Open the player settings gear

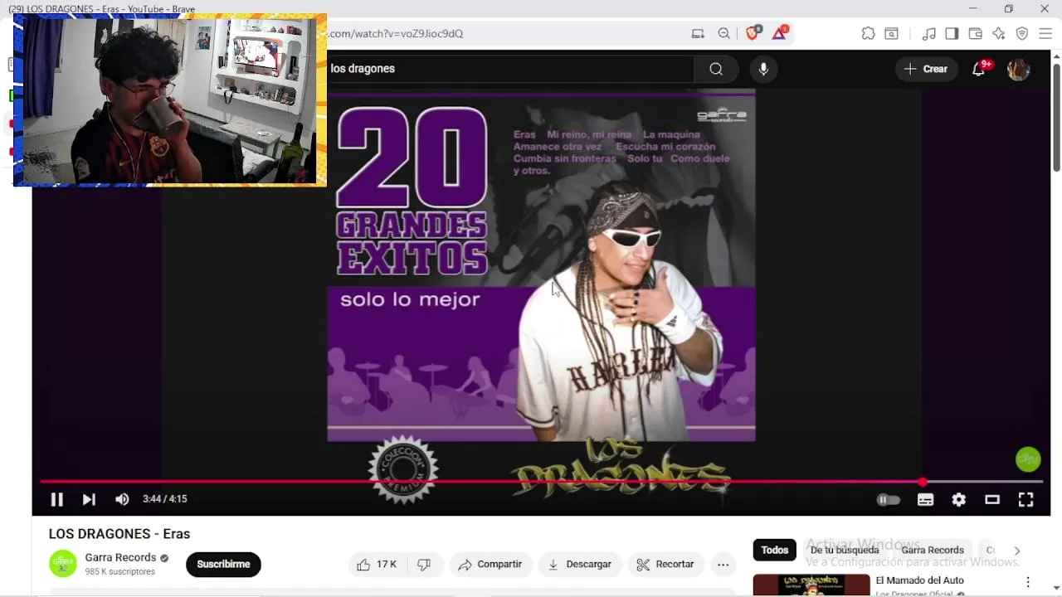pyautogui.click(x=958, y=500)
